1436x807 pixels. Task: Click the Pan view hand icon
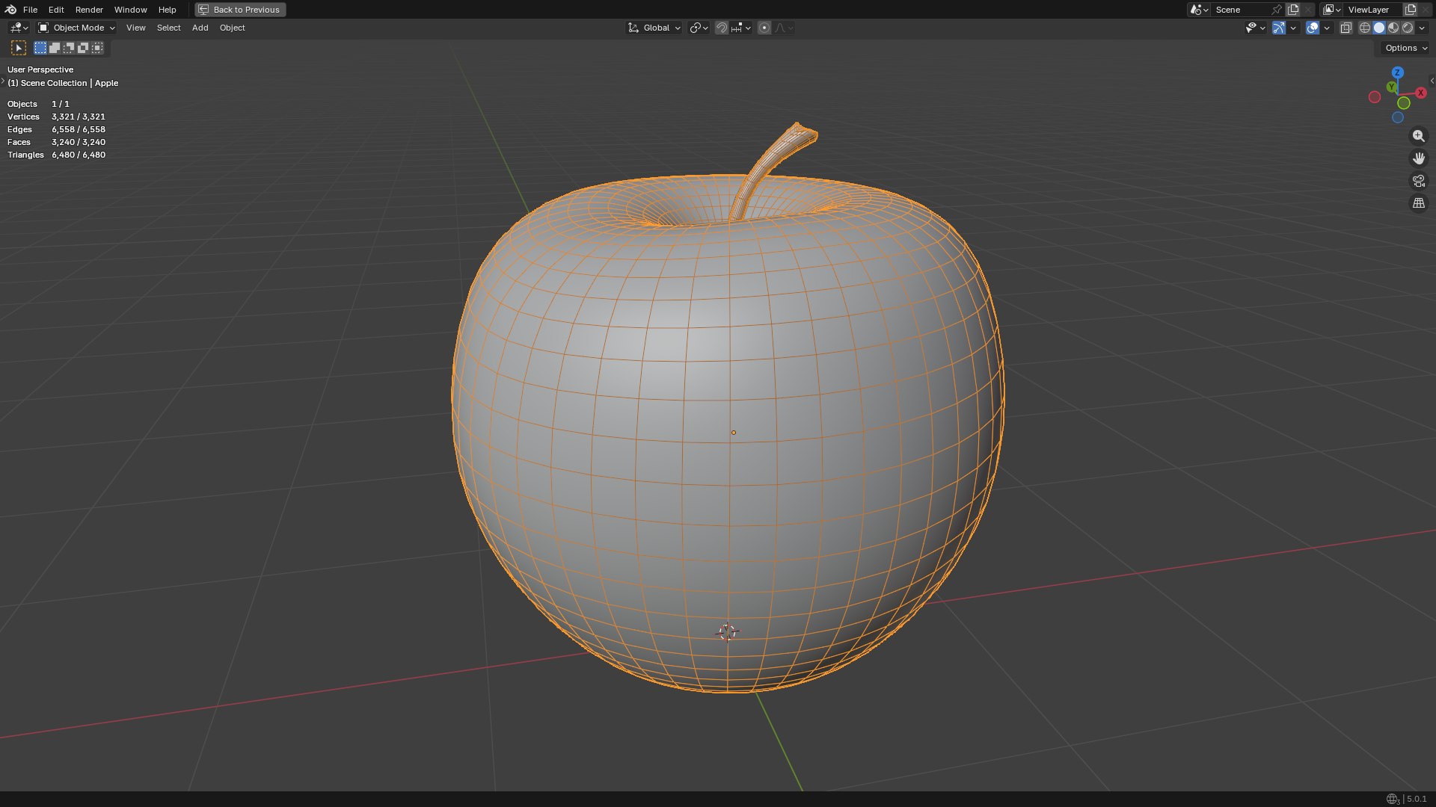(x=1418, y=158)
